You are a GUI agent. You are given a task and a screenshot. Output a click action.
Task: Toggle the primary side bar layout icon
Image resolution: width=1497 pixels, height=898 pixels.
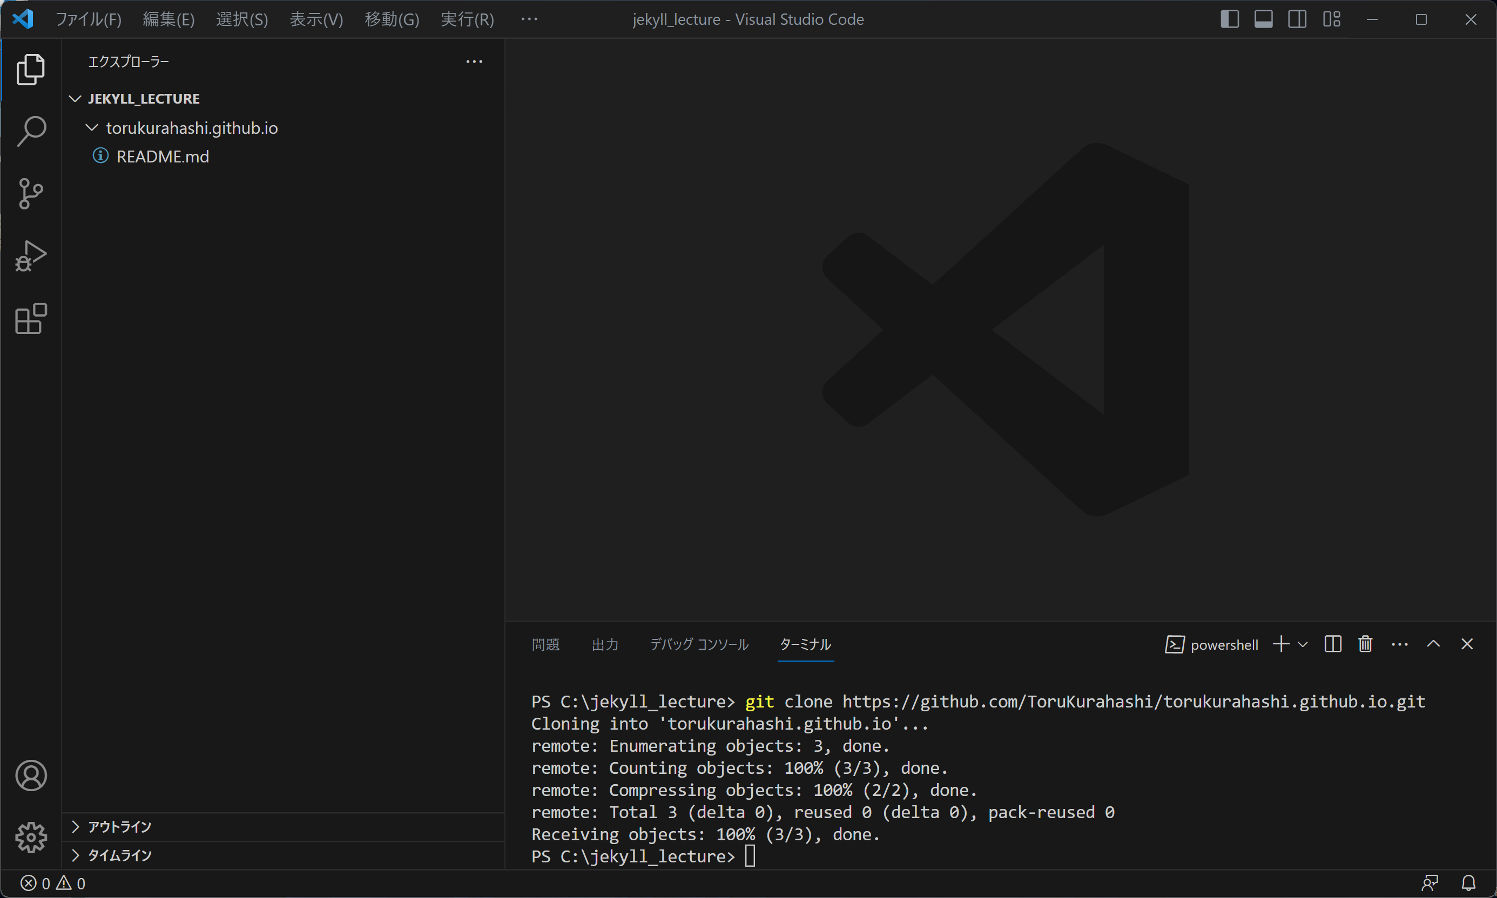tap(1229, 19)
